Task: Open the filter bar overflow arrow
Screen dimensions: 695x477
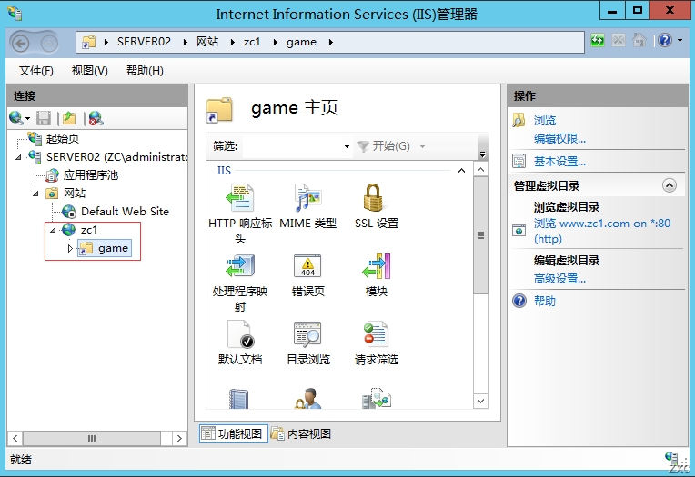Action: coord(483,154)
